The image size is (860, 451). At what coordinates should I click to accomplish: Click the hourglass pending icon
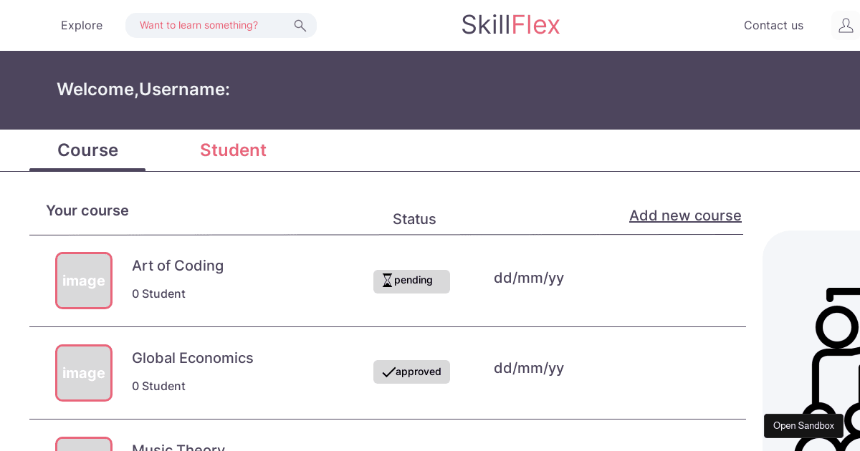click(387, 281)
